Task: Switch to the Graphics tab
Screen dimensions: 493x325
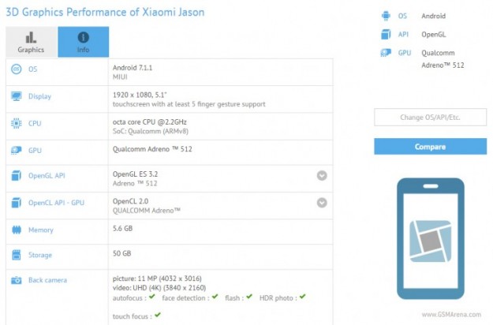Action: pyautogui.click(x=32, y=42)
